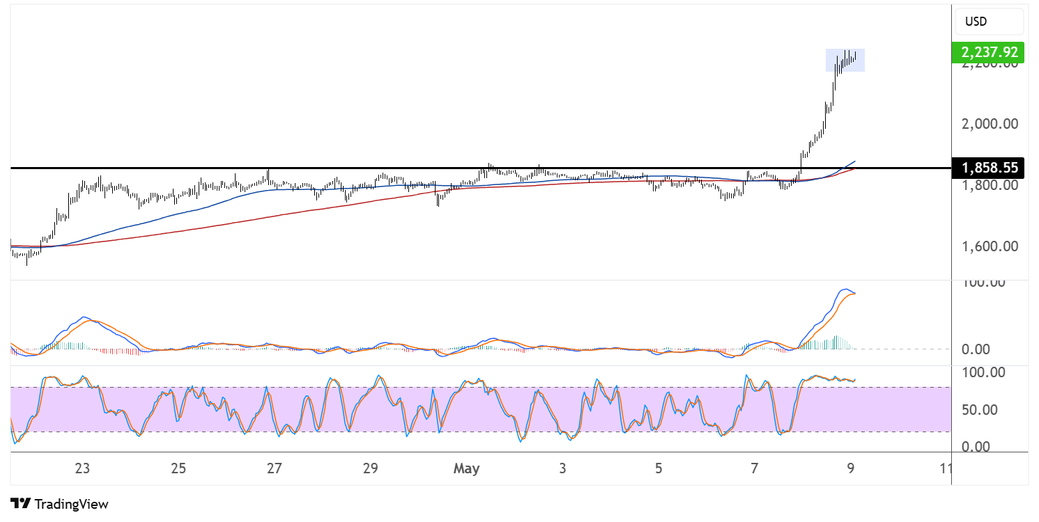
Task: Click the date label 3 on time axis
Action: click(x=562, y=468)
